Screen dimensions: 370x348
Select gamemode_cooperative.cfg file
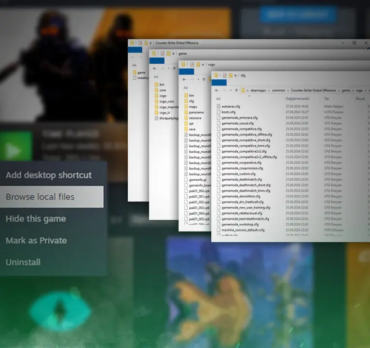tap(239, 163)
